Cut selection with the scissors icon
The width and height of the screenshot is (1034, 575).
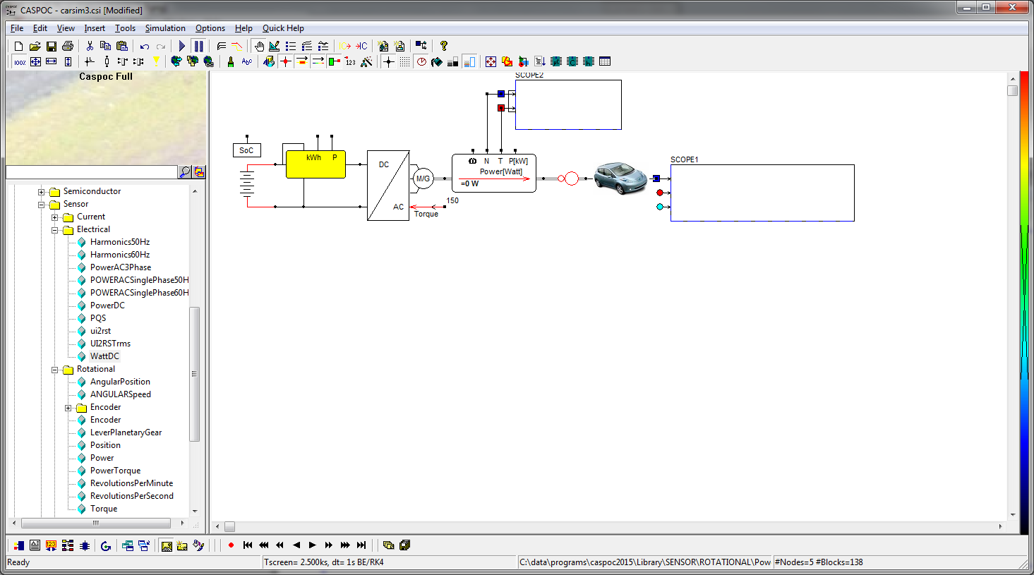click(90, 46)
